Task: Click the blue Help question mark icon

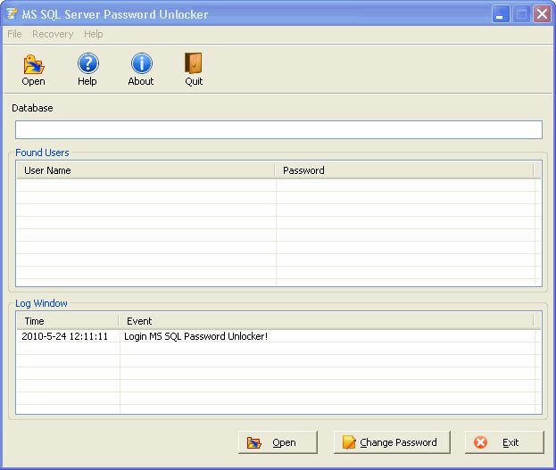Action: pyautogui.click(x=87, y=64)
